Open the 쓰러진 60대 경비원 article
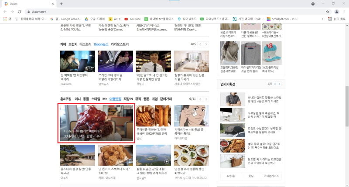Image resolution: width=349 pixels, height=187 pixels. click(111, 77)
